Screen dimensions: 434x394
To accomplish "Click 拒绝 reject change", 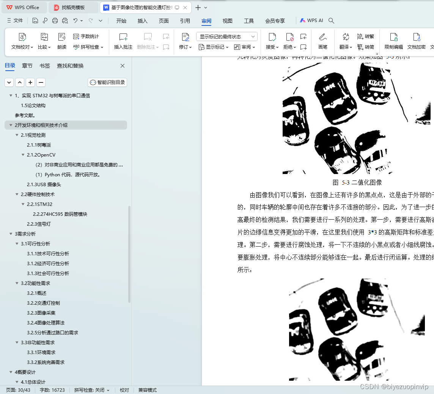I will pyautogui.click(x=289, y=41).
